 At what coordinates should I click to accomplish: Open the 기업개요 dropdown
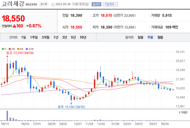tap(110, 4)
